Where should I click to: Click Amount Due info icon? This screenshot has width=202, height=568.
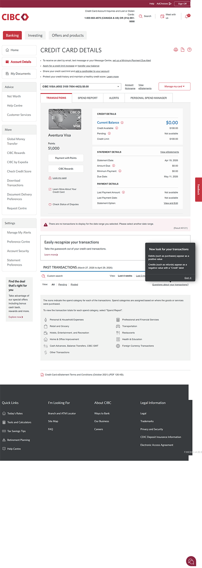114,166
